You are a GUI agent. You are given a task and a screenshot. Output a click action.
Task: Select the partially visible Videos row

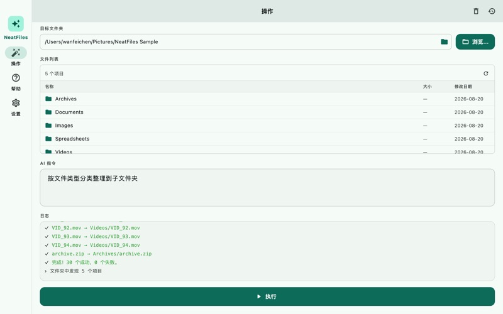tap(267, 151)
